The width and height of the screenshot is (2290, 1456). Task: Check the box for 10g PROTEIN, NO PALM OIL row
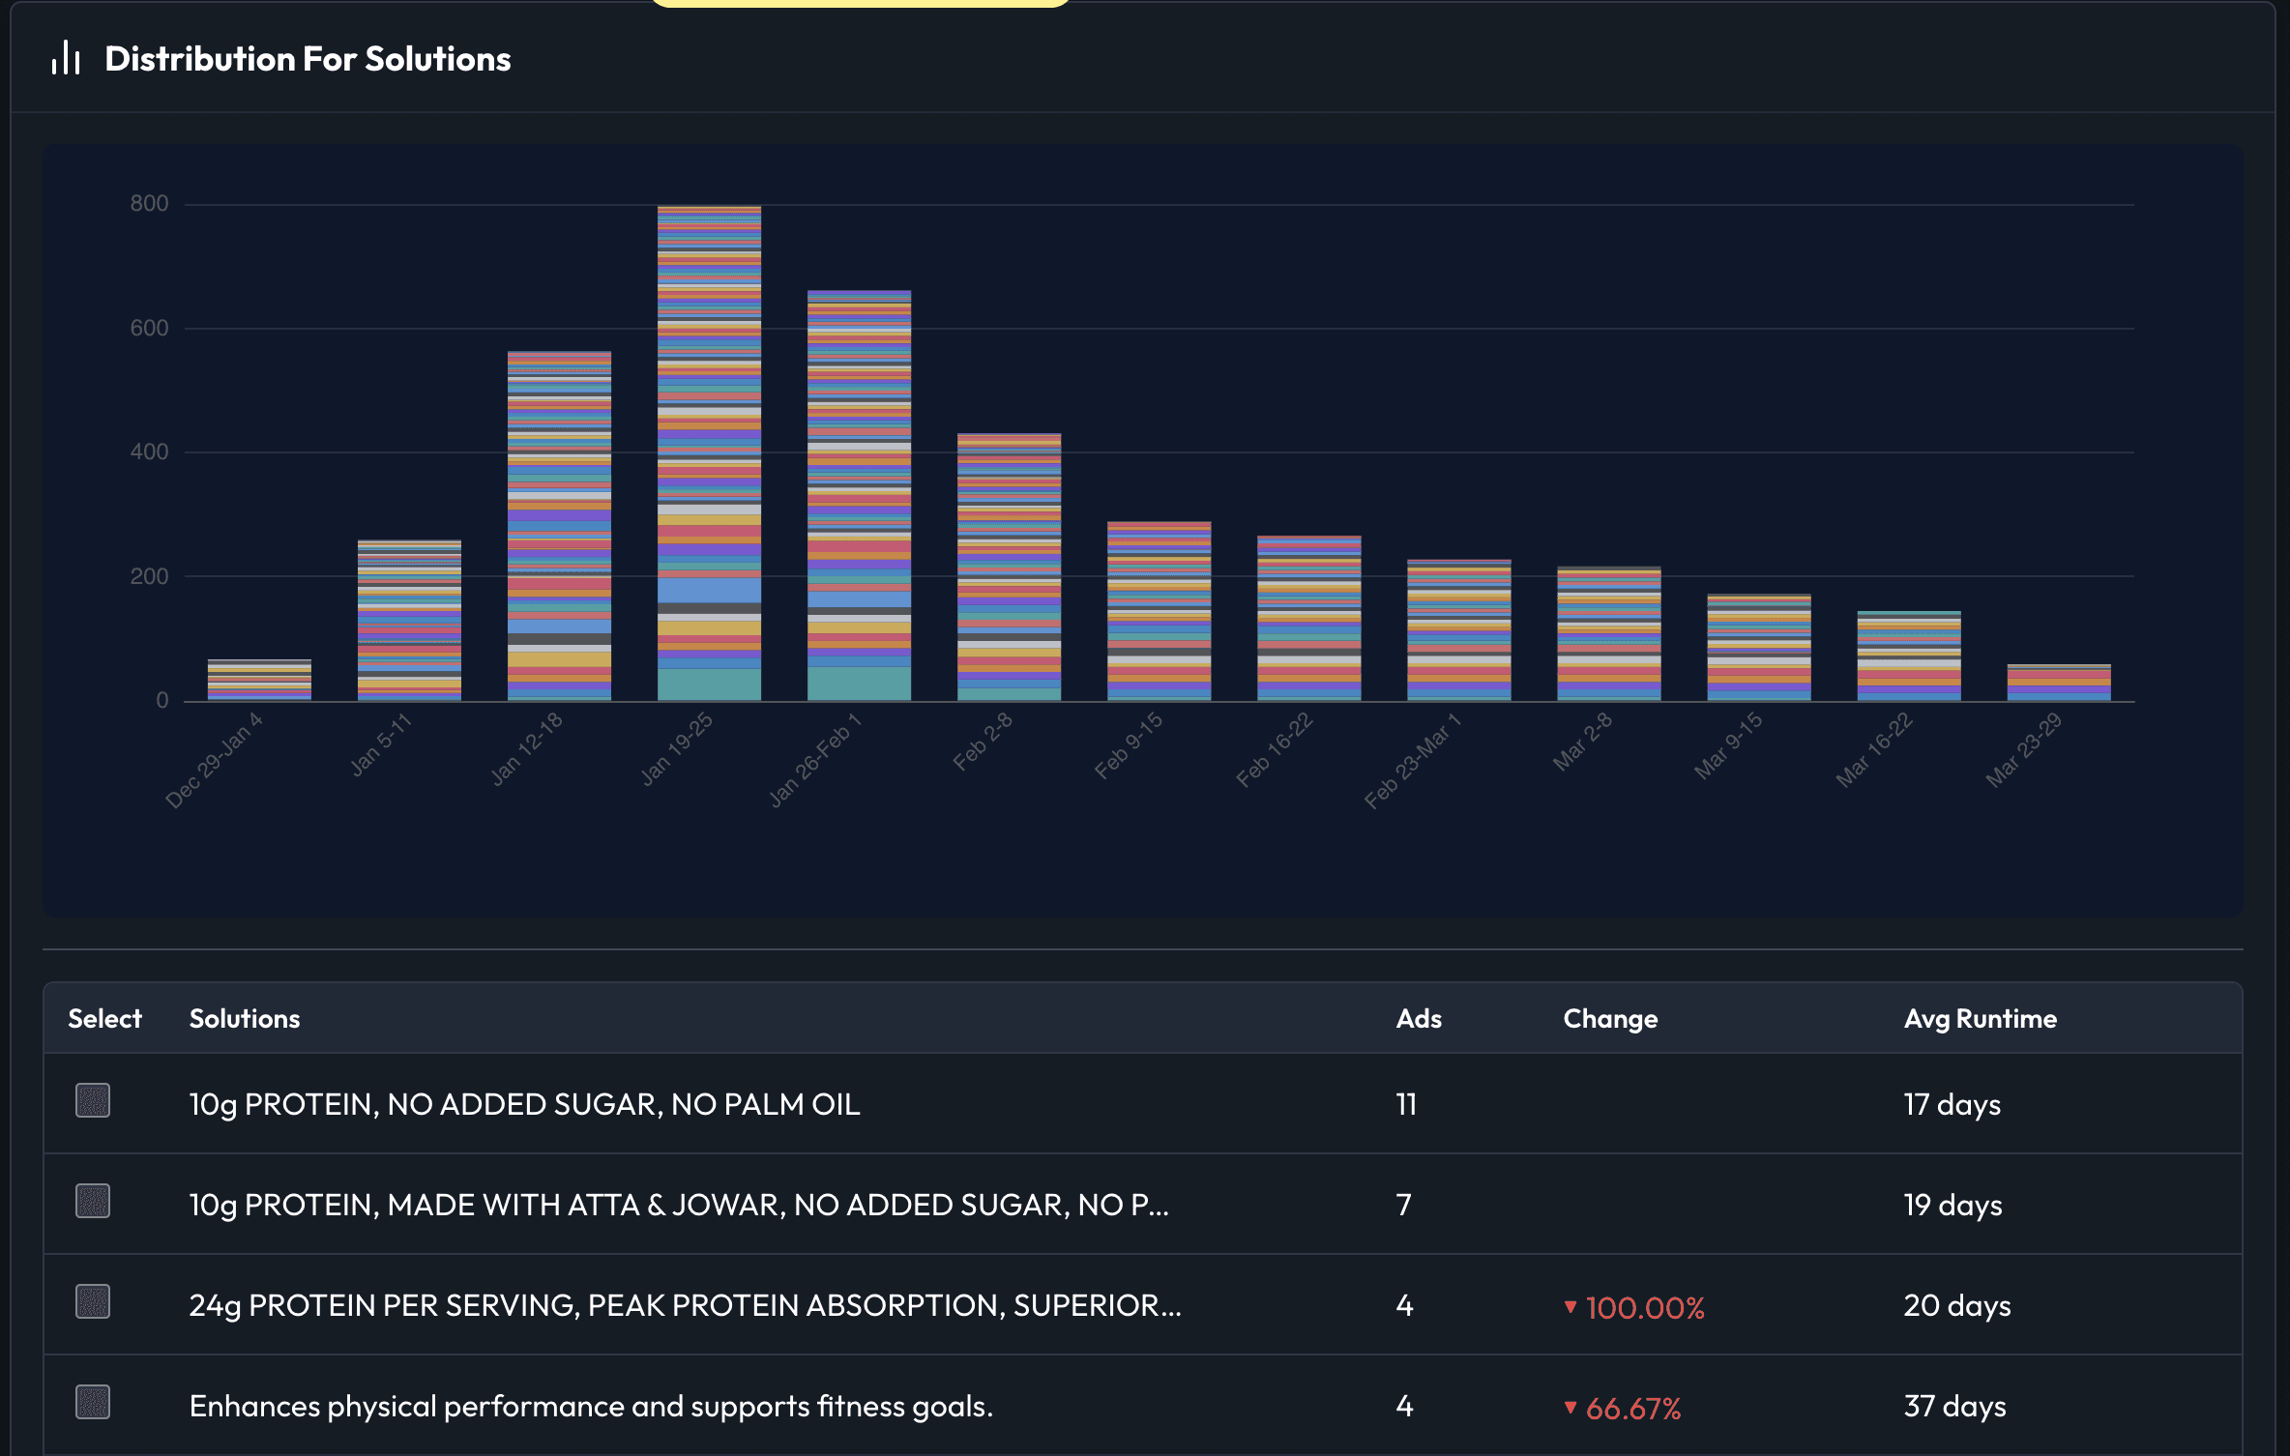click(93, 1101)
